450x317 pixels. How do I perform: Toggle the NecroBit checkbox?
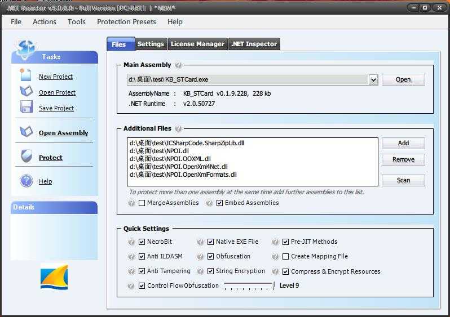coord(142,242)
